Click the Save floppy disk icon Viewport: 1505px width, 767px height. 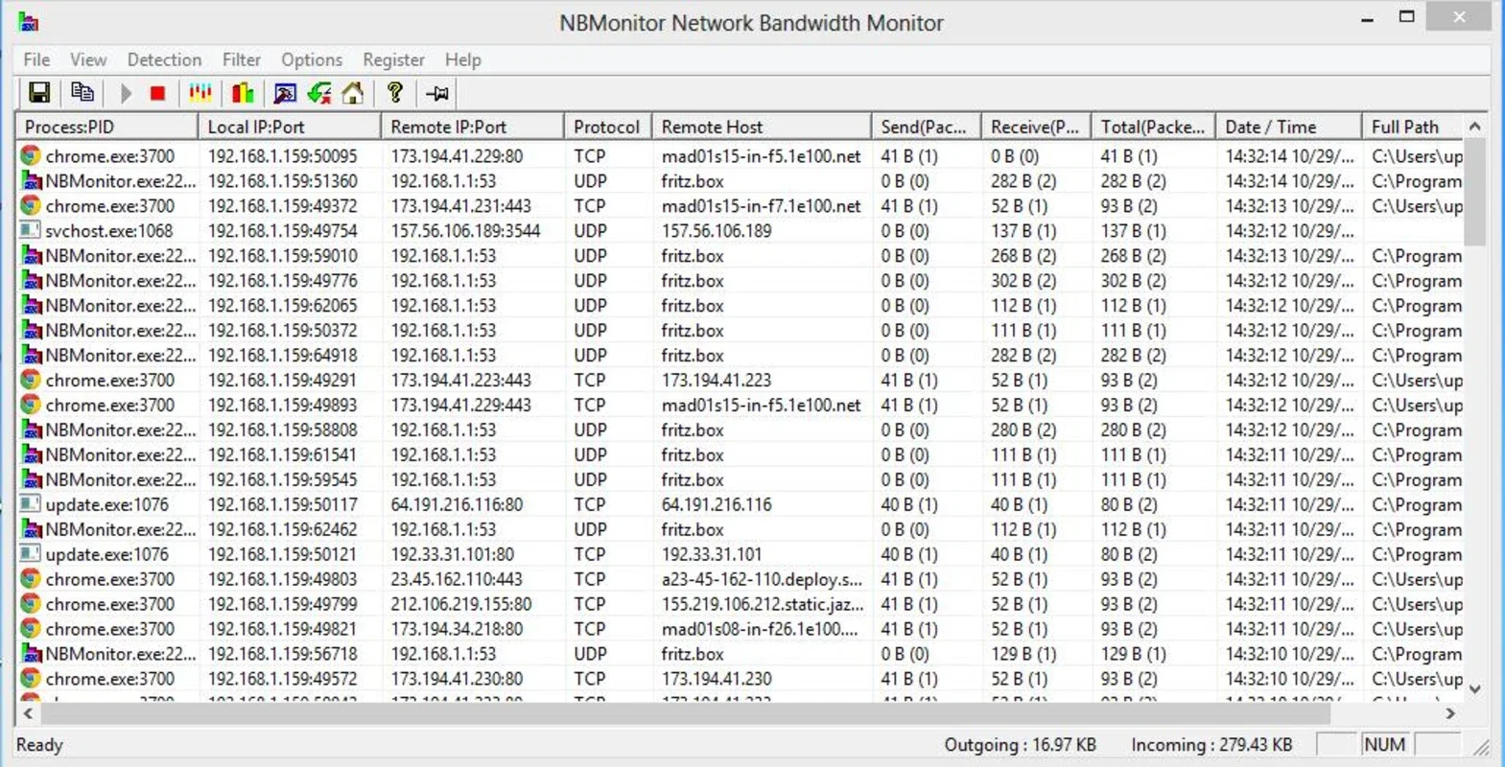pyautogui.click(x=39, y=93)
